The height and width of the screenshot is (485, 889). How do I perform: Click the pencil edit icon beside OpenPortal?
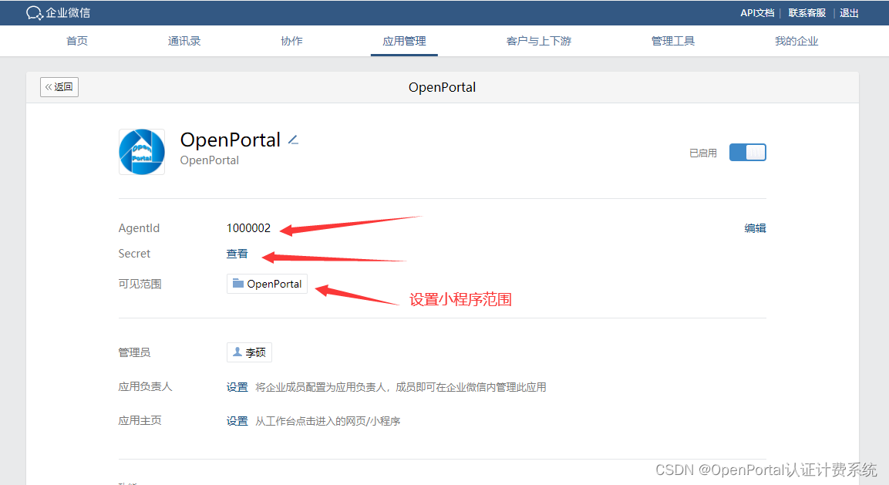(293, 140)
